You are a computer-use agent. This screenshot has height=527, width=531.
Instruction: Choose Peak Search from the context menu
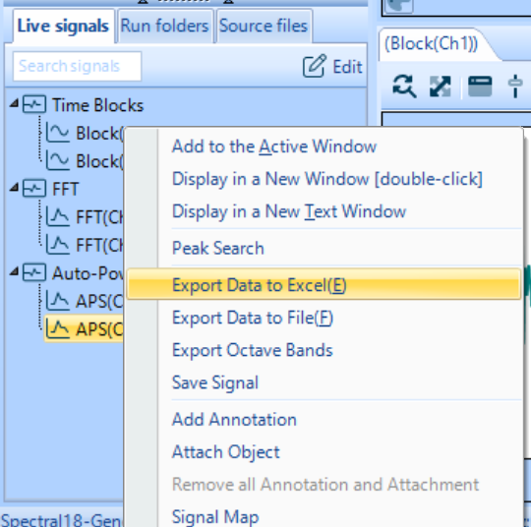pos(218,248)
